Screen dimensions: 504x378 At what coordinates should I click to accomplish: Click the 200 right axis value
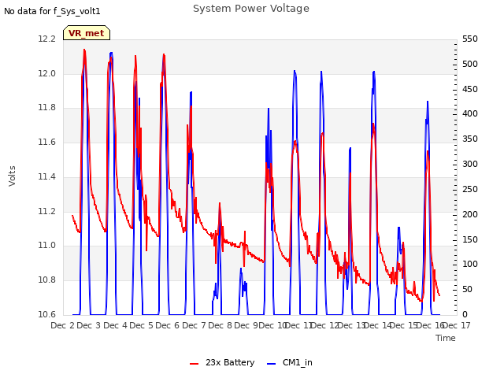[x=470, y=214]
